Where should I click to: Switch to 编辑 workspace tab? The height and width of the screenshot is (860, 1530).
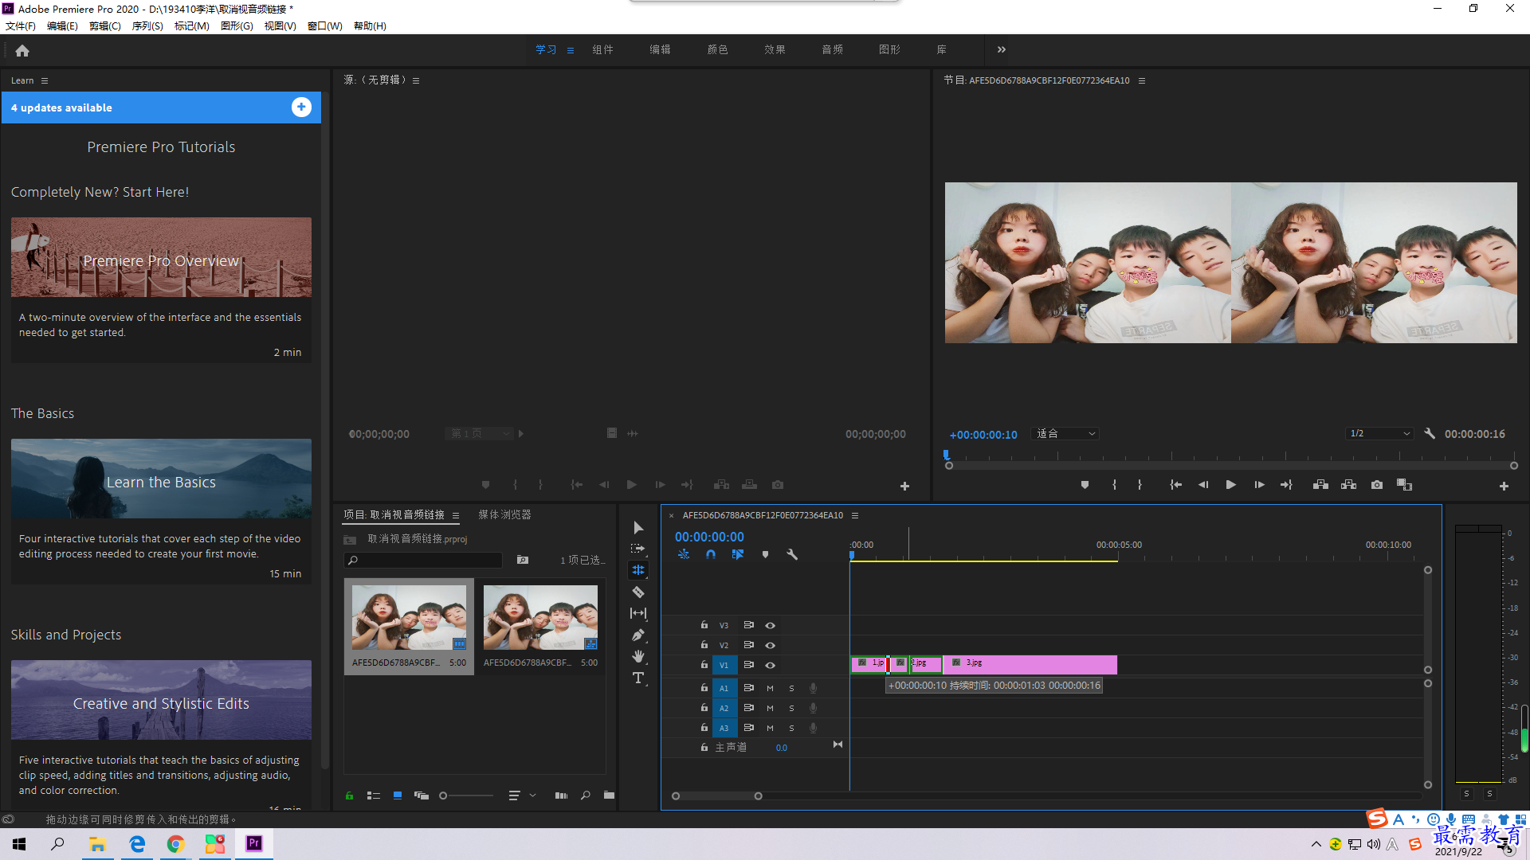(660, 49)
